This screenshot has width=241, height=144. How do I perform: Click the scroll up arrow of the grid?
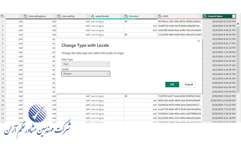coord(238,24)
